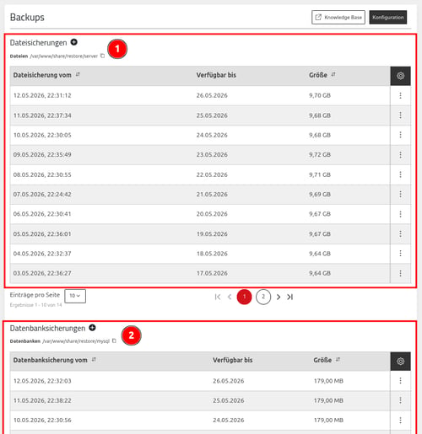422x434 pixels.
Task: Select the 9,69 GB size cell
Action: 320,194
